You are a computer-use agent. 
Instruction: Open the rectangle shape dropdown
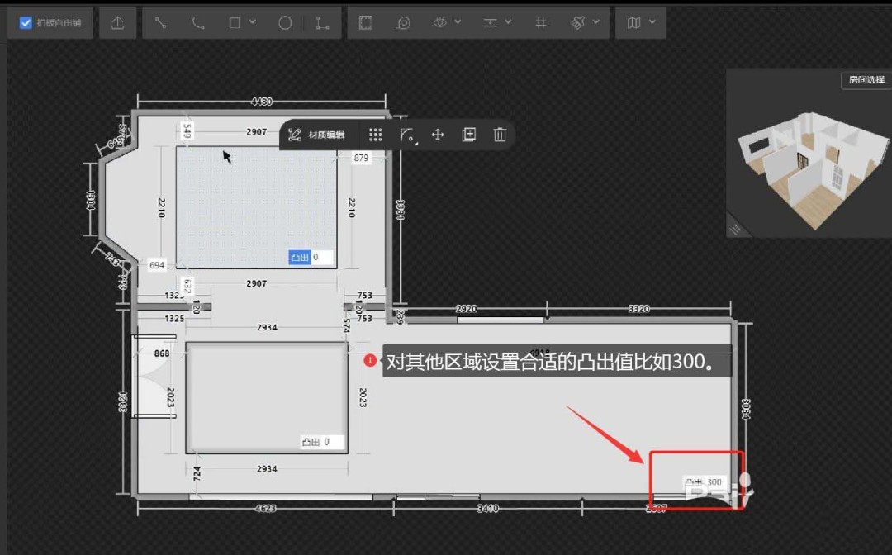(242, 23)
